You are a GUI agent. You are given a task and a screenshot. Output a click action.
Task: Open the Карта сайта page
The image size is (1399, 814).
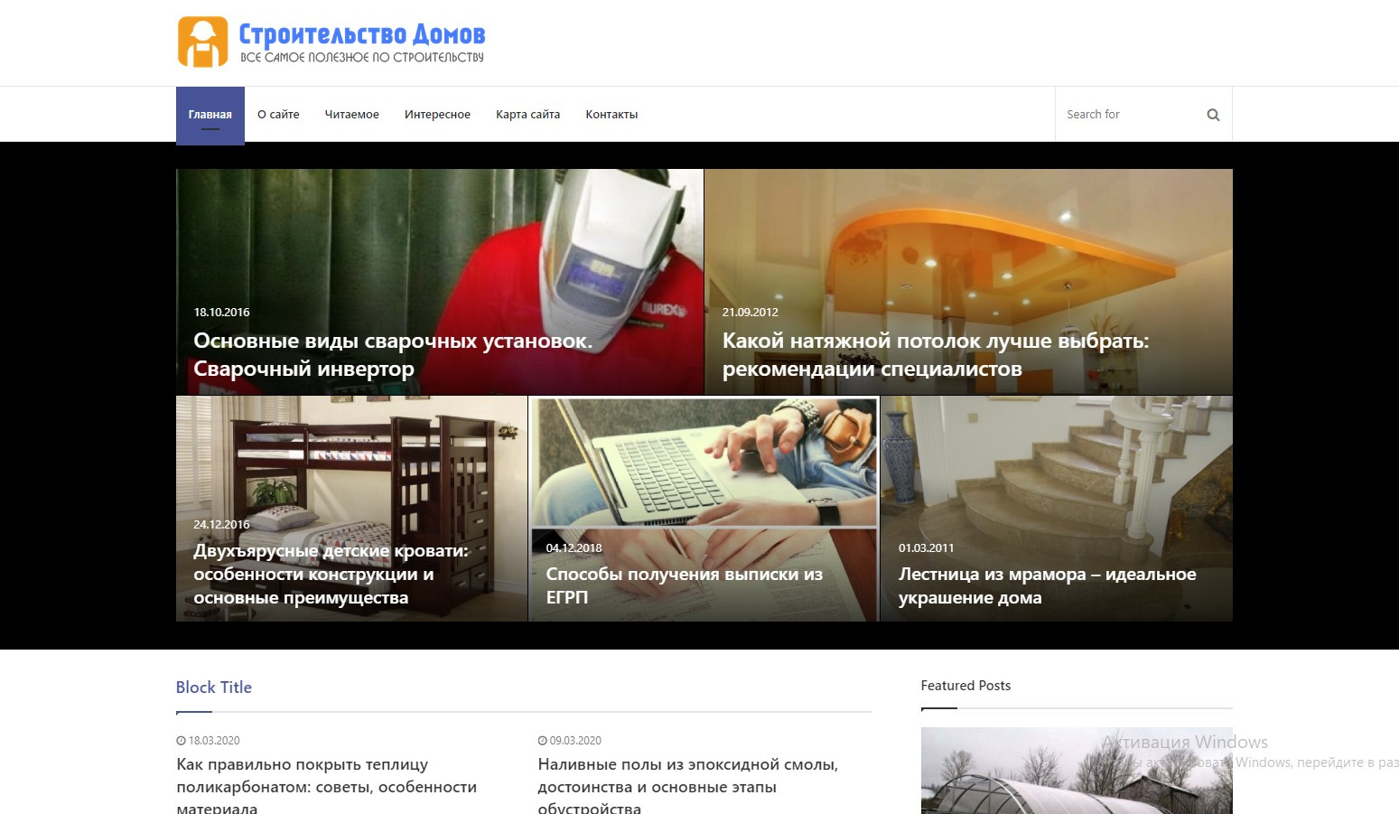527,115
